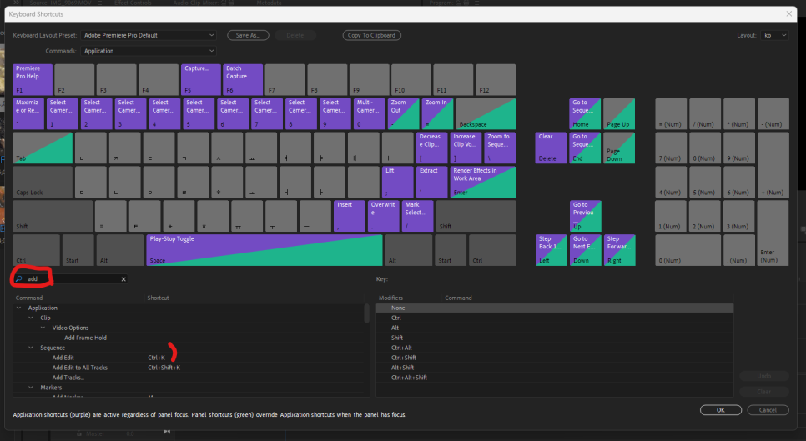Select the Shift modifier row

coord(555,338)
